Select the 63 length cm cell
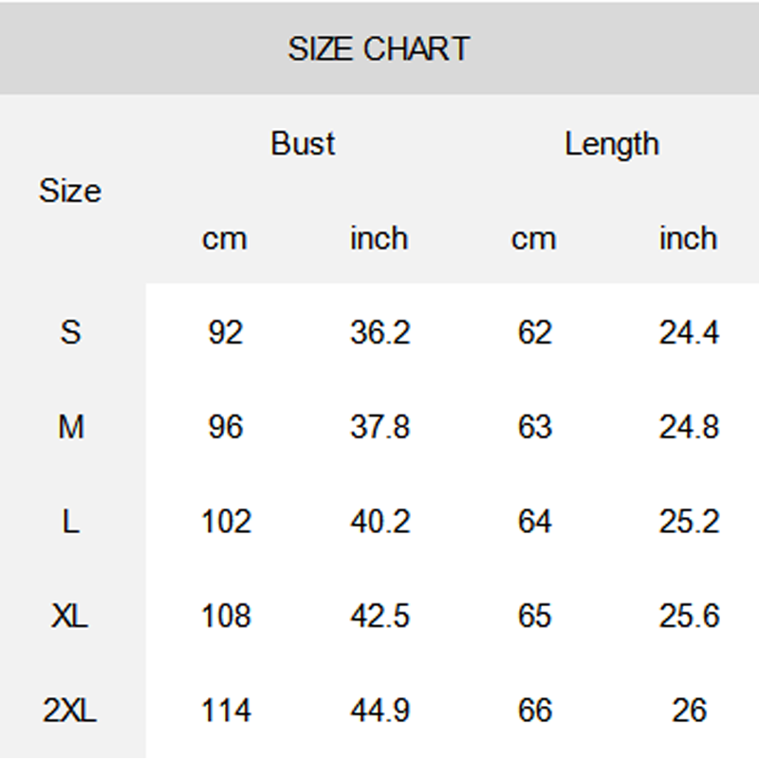This screenshot has width=759, height=759. point(535,428)
